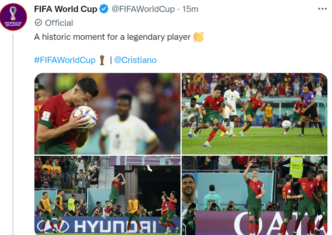This screenshot has width=332, height=235.
Task: Click the World Cup trophy emoji
Action: point(102,60)
